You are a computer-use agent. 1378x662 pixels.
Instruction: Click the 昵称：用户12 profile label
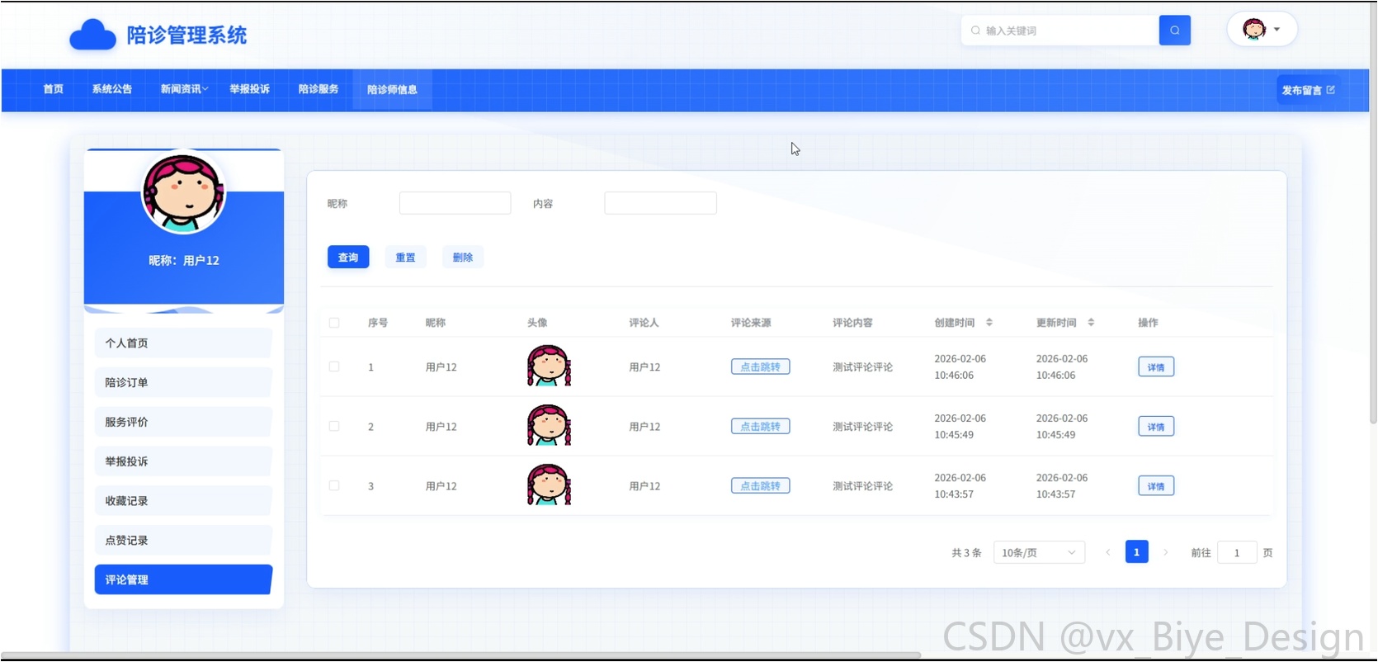click(x=183, y=261)
